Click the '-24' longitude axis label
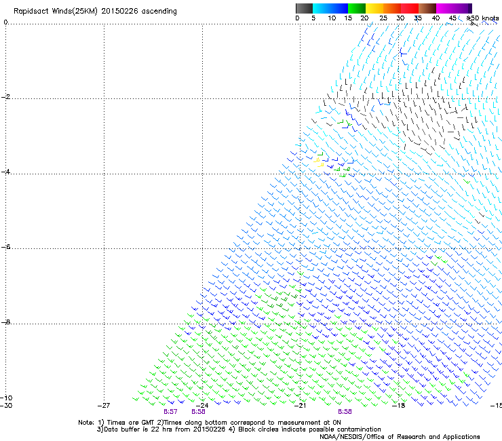 tap(202, 406)
